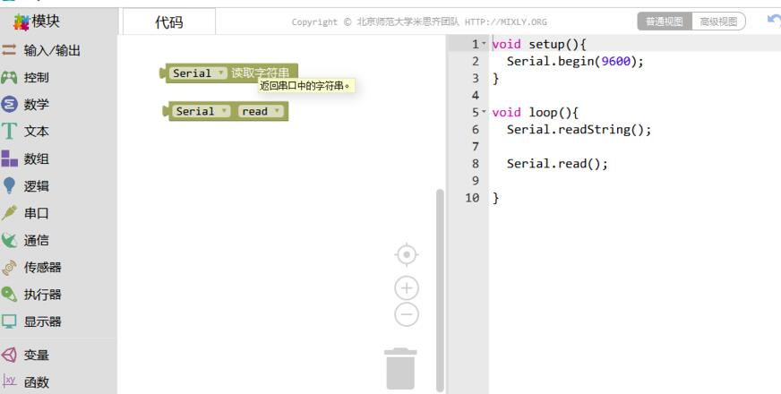Select the 读取字符串 block label
Image resolution: width=781 pixels, height=394 pixels.
coord(260,73)
